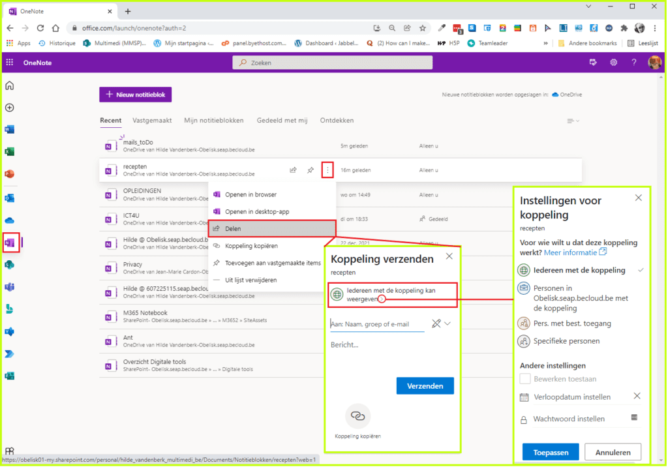Image resolution: width=668 pixels, height=467 pixels.
Task: Launch SharePoint from the sidebar
Action: click(x=9, y=265)
